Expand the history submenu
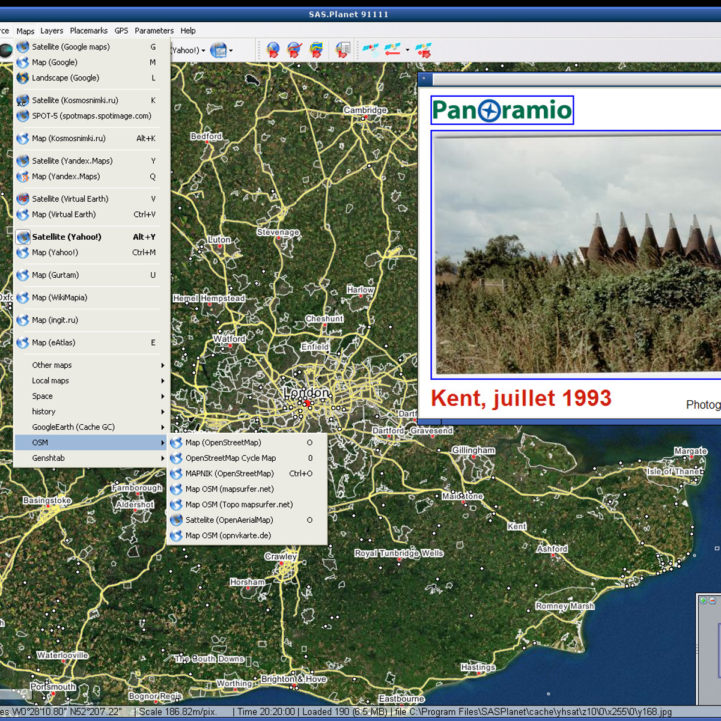 [92, 412]
